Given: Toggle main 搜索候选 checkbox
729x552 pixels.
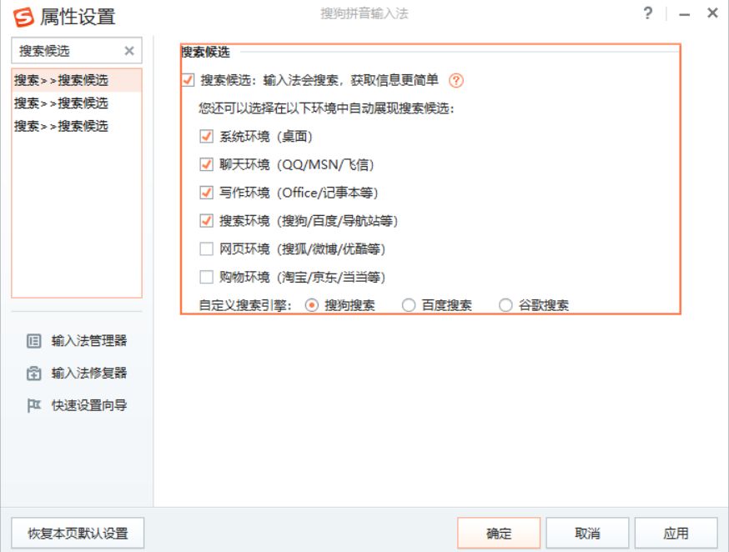Looking at the screenshot, I should click(188, 80).
